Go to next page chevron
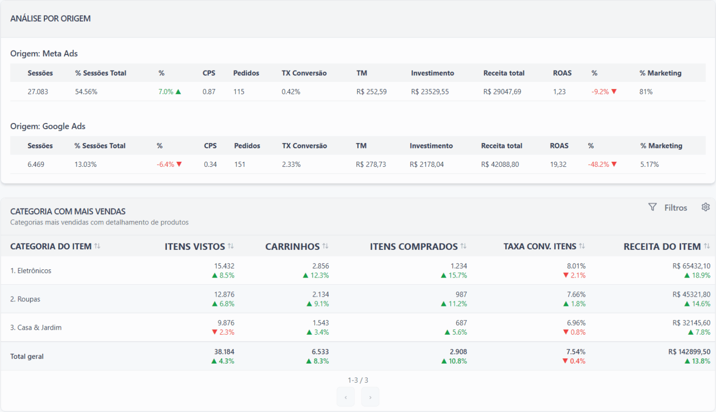The width and height of the screenshot is (716, 412). [x=370, y=397]
